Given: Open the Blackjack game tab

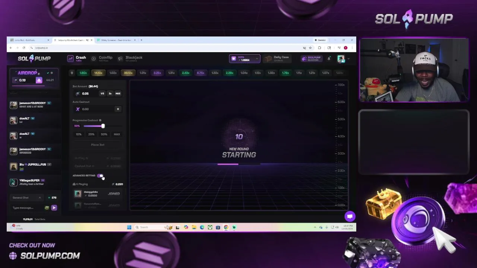Looking at the screenshot, I should coord(130,58).
